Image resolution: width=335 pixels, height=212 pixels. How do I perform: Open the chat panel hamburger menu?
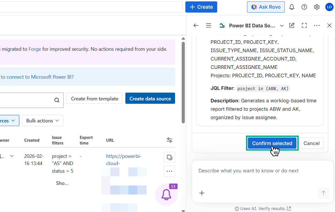coord(209,25)
